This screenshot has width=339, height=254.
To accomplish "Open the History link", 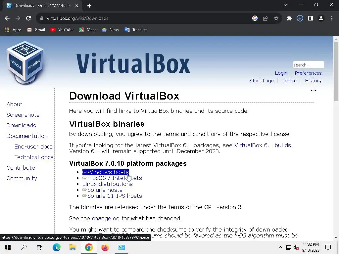I will pyautogui.click(x=313, y=81).
